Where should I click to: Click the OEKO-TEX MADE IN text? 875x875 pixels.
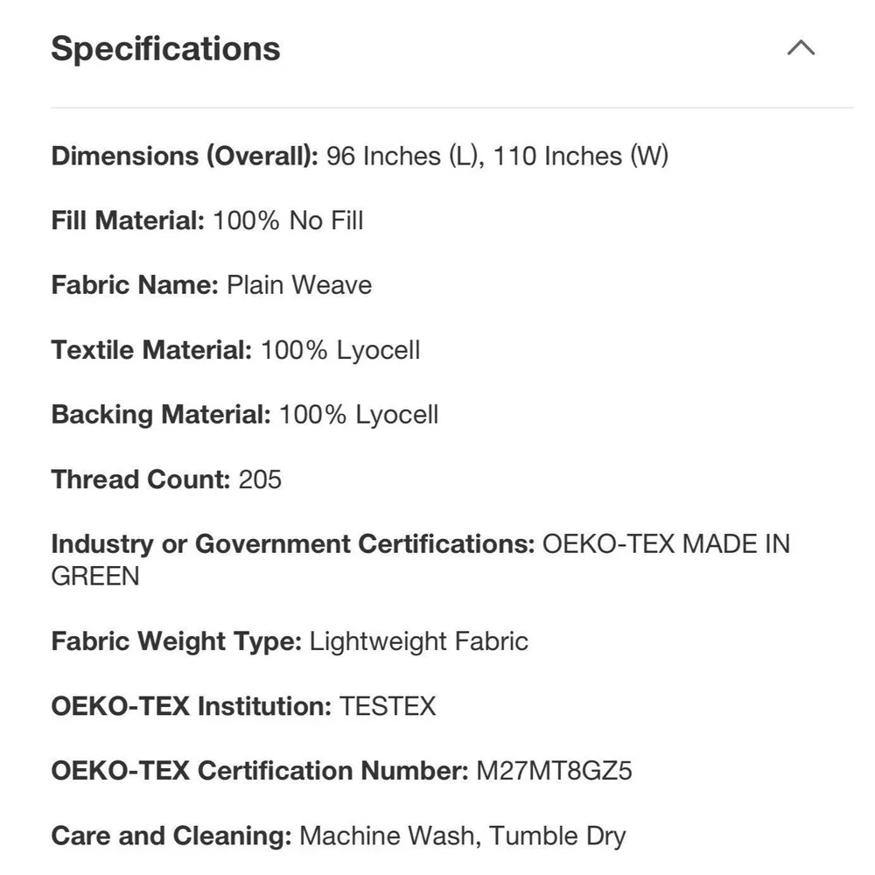666,544
